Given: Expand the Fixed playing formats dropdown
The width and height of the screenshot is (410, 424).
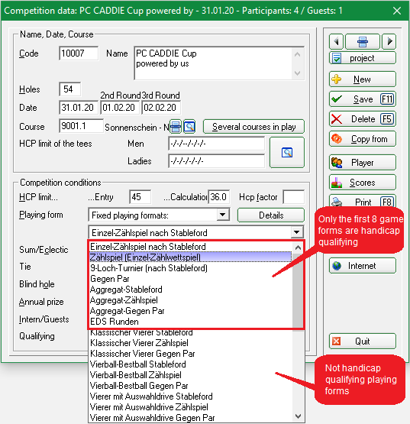Looking at the screenshot, I should pos(223,215).
